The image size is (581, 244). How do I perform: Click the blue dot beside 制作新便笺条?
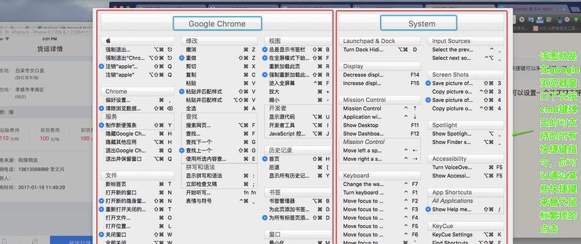click(x=101, y=125)
